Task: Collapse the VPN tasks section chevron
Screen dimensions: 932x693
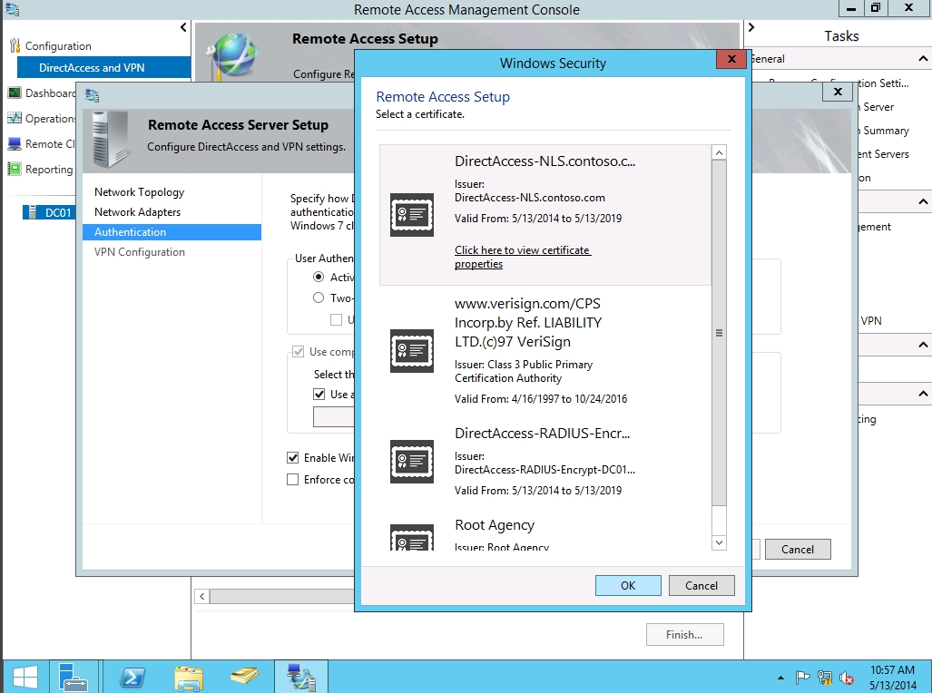Action: tap(923, 345)
